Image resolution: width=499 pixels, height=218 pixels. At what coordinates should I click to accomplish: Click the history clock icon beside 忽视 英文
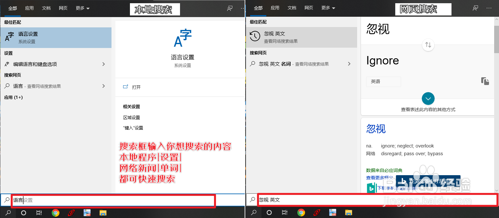(x=255, y=36)
